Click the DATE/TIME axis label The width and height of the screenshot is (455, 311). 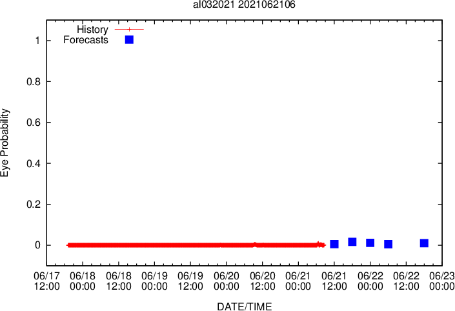click(245, 306)
